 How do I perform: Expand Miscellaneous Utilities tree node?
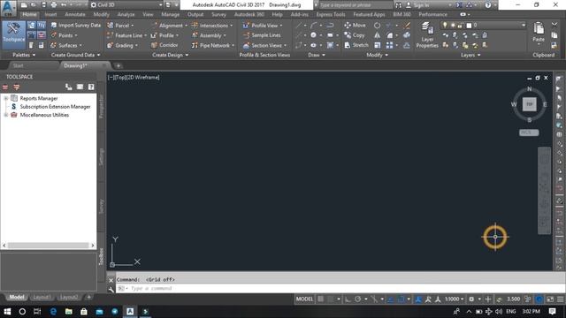(6, 115)
